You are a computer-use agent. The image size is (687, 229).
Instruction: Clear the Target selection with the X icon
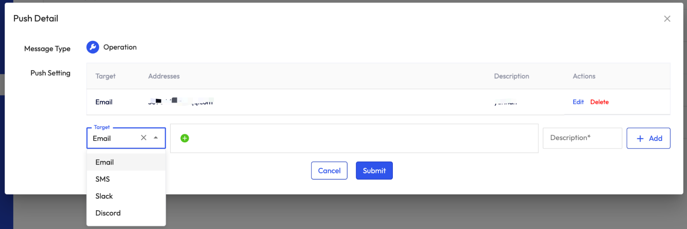pyautogui.click(x=144, y=138)
